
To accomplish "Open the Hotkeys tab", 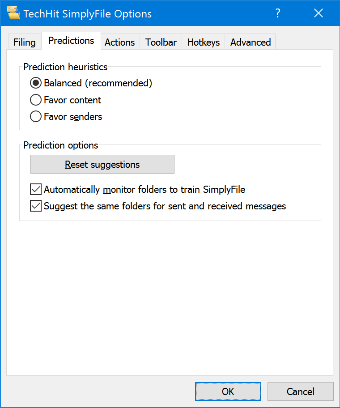I will click(x=204, y=42).
